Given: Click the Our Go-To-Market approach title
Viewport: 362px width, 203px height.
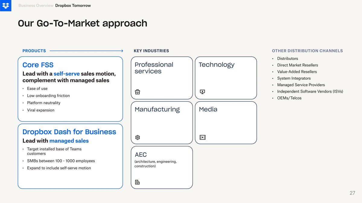Looking at the screenshot, I should click(83, 23).
